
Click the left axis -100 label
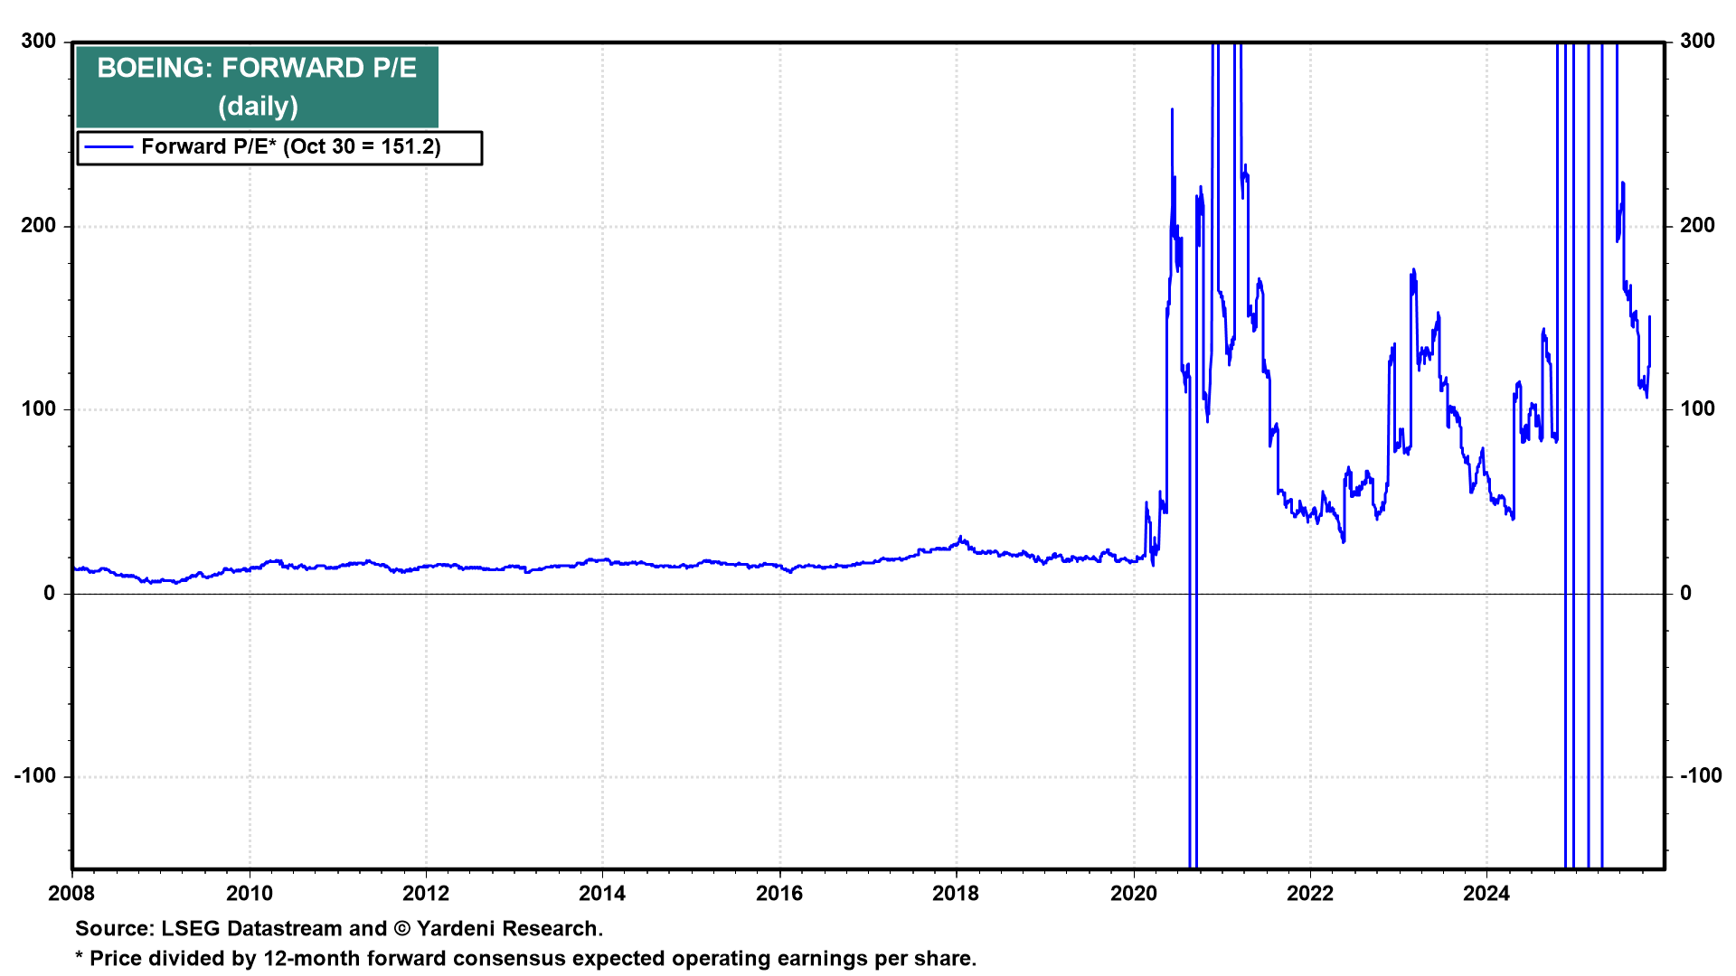34,776
